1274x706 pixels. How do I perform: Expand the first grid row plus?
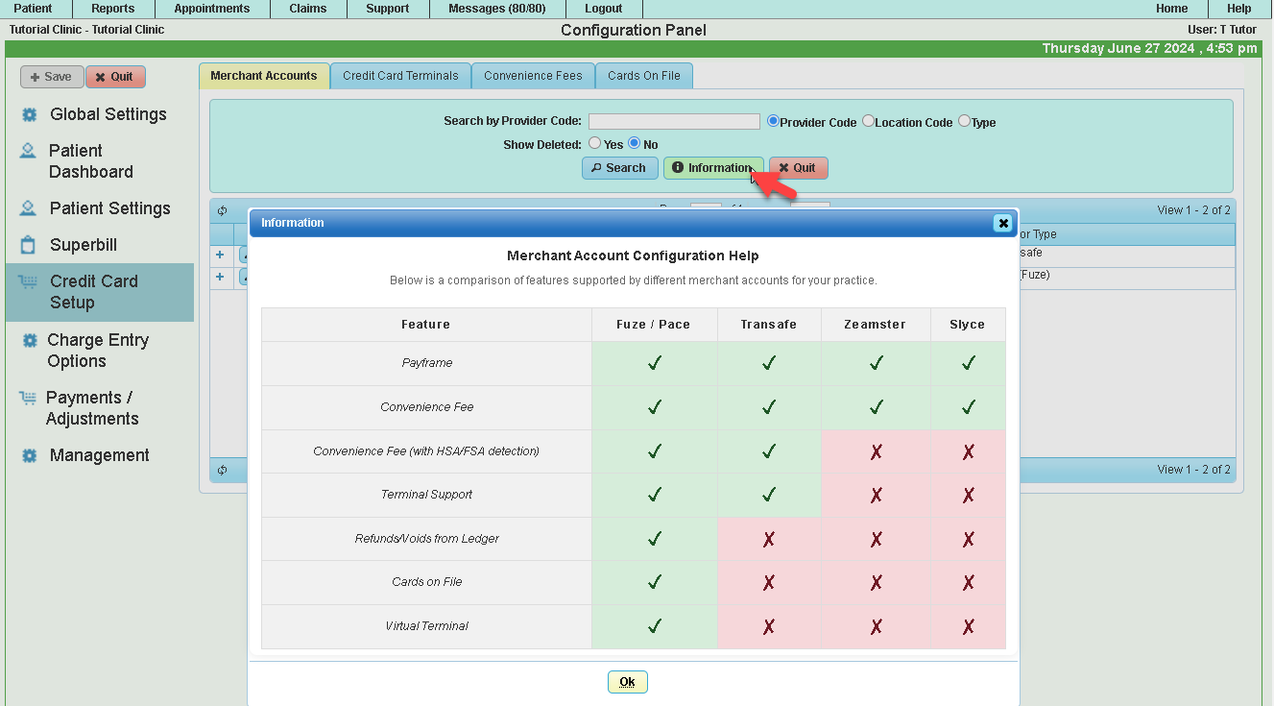(220, 255)
